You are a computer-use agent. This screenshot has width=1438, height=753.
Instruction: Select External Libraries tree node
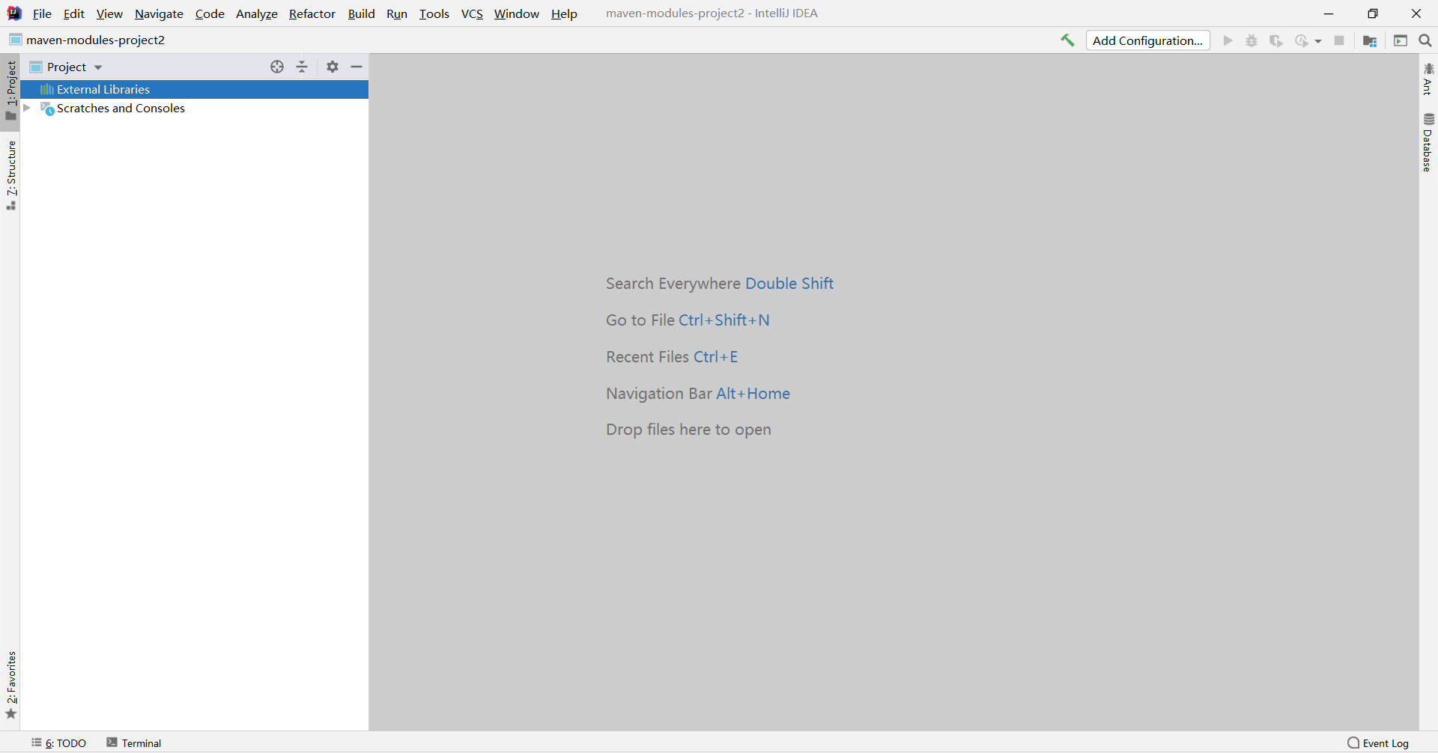click(x=195, y=89)
